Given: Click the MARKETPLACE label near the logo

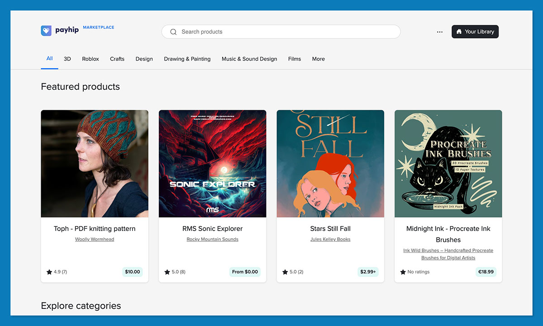Looking at the screenshot, I should [99, 28].
